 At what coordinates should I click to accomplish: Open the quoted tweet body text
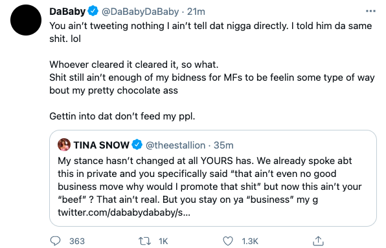coord(209,180)
